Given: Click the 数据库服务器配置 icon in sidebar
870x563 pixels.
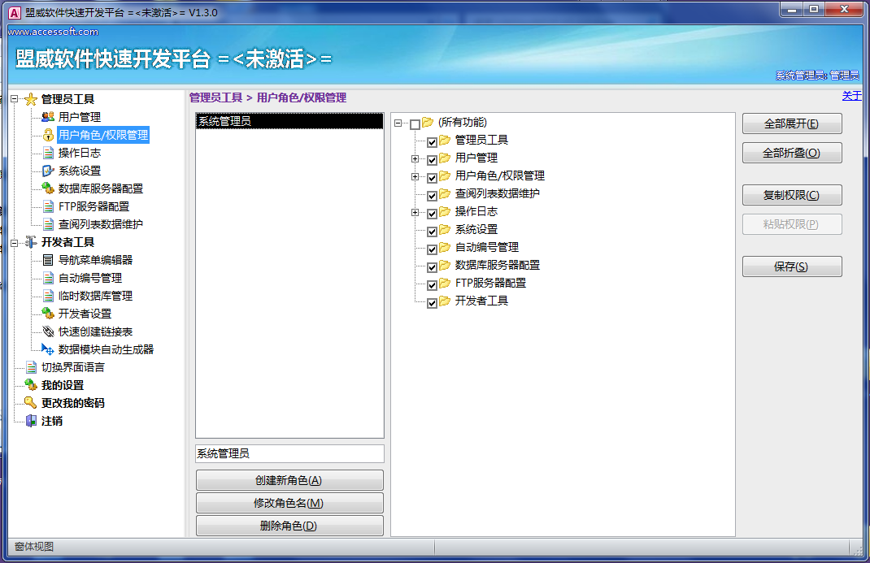Looking at the screenshot, I should (48, 188).
